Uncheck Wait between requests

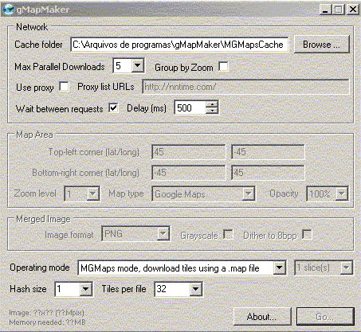click(113, 108)
